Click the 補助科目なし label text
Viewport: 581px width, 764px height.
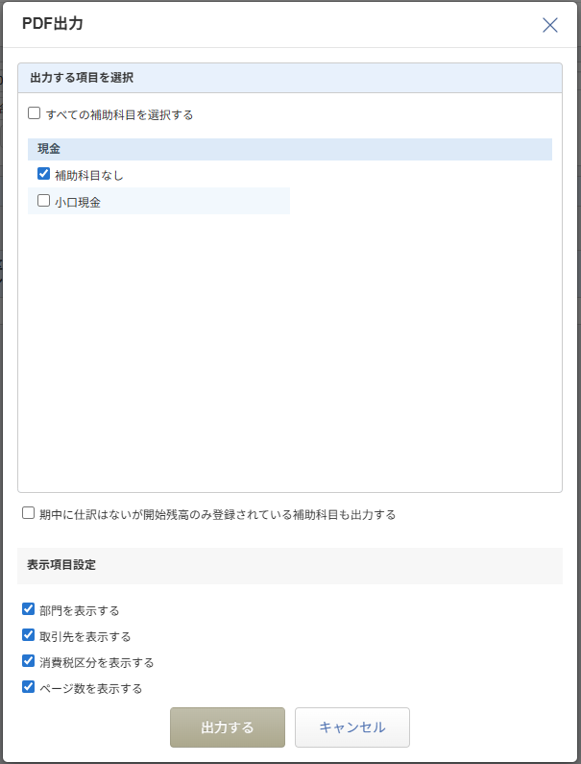tap(89, 175)
